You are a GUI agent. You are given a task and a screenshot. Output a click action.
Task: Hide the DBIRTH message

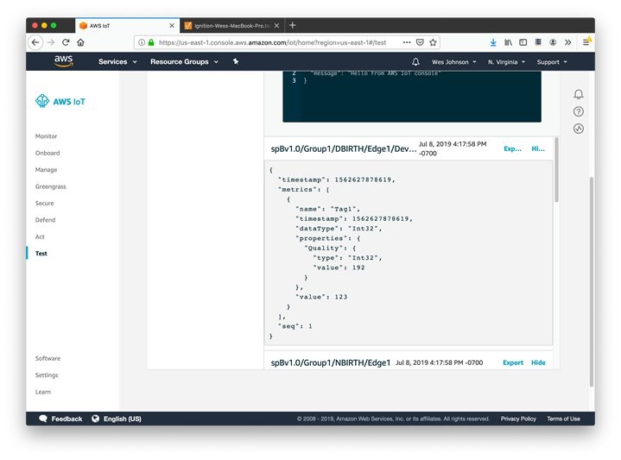coord(538,148)
